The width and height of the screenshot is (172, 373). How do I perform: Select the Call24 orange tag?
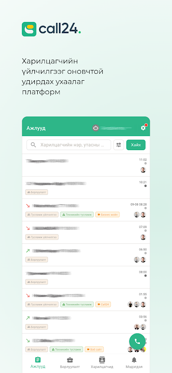tap(103, 304)
